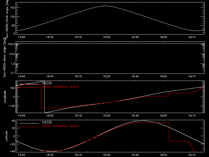The height and width of the screenshot is (157, 209).
Task: Click 15:30 time label under Earth angle plot
Action: [x=107, y=37]
